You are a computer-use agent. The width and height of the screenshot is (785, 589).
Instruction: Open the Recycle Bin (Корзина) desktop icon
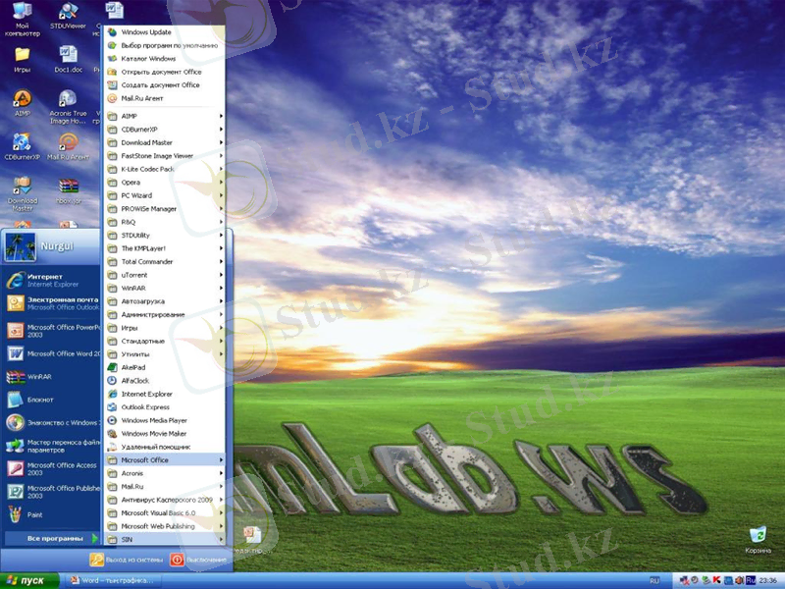pyautogui.click(x=758, y=536)
